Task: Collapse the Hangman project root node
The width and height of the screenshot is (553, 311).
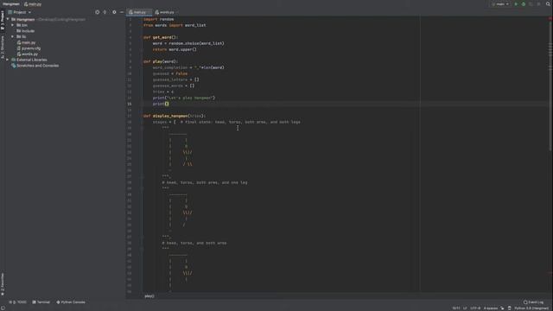Action: (x=8, y=19)
